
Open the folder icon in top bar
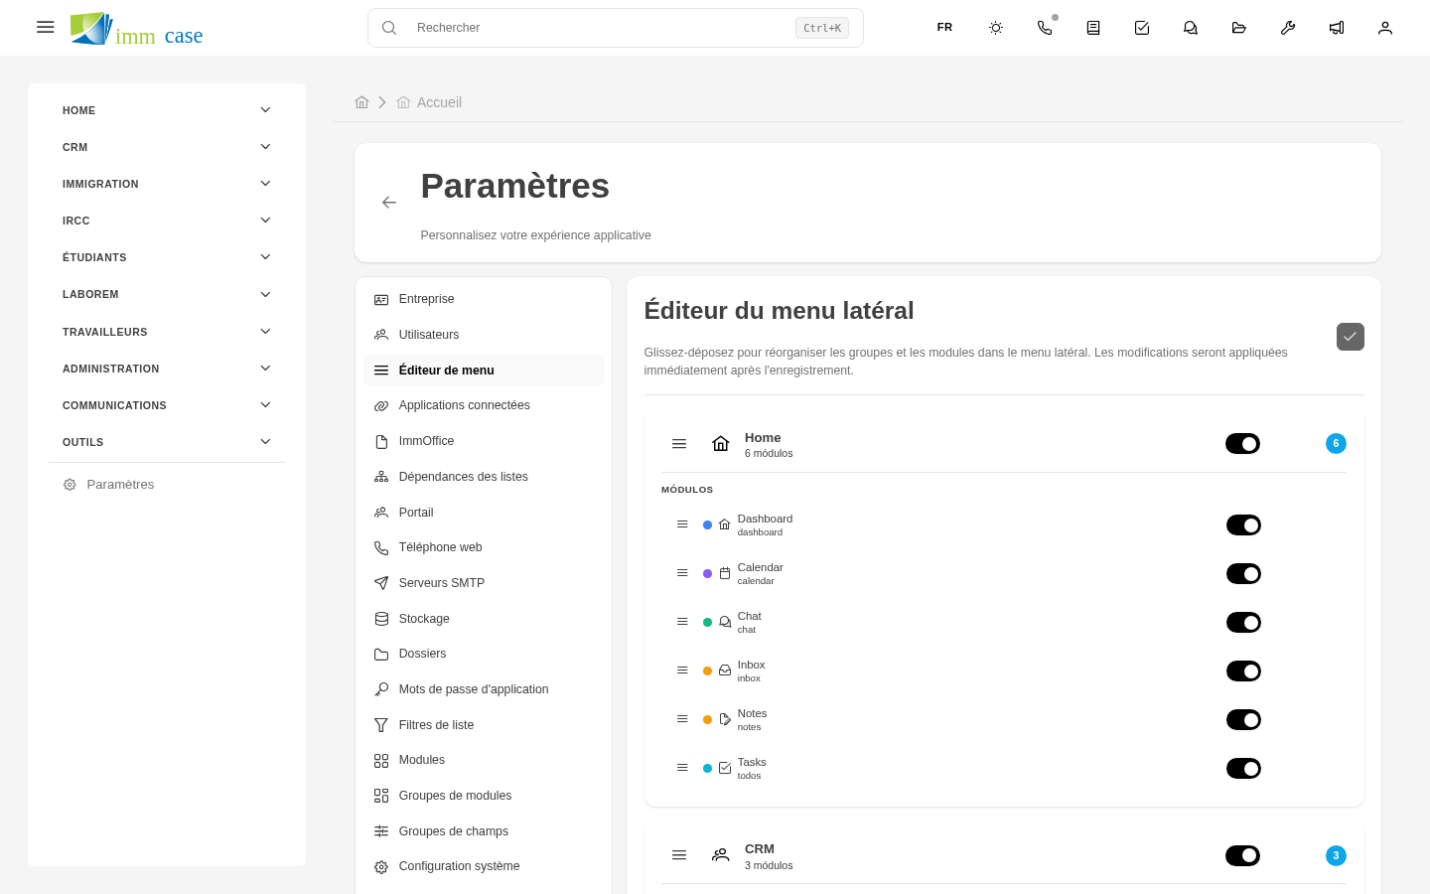click(1239, 28)
